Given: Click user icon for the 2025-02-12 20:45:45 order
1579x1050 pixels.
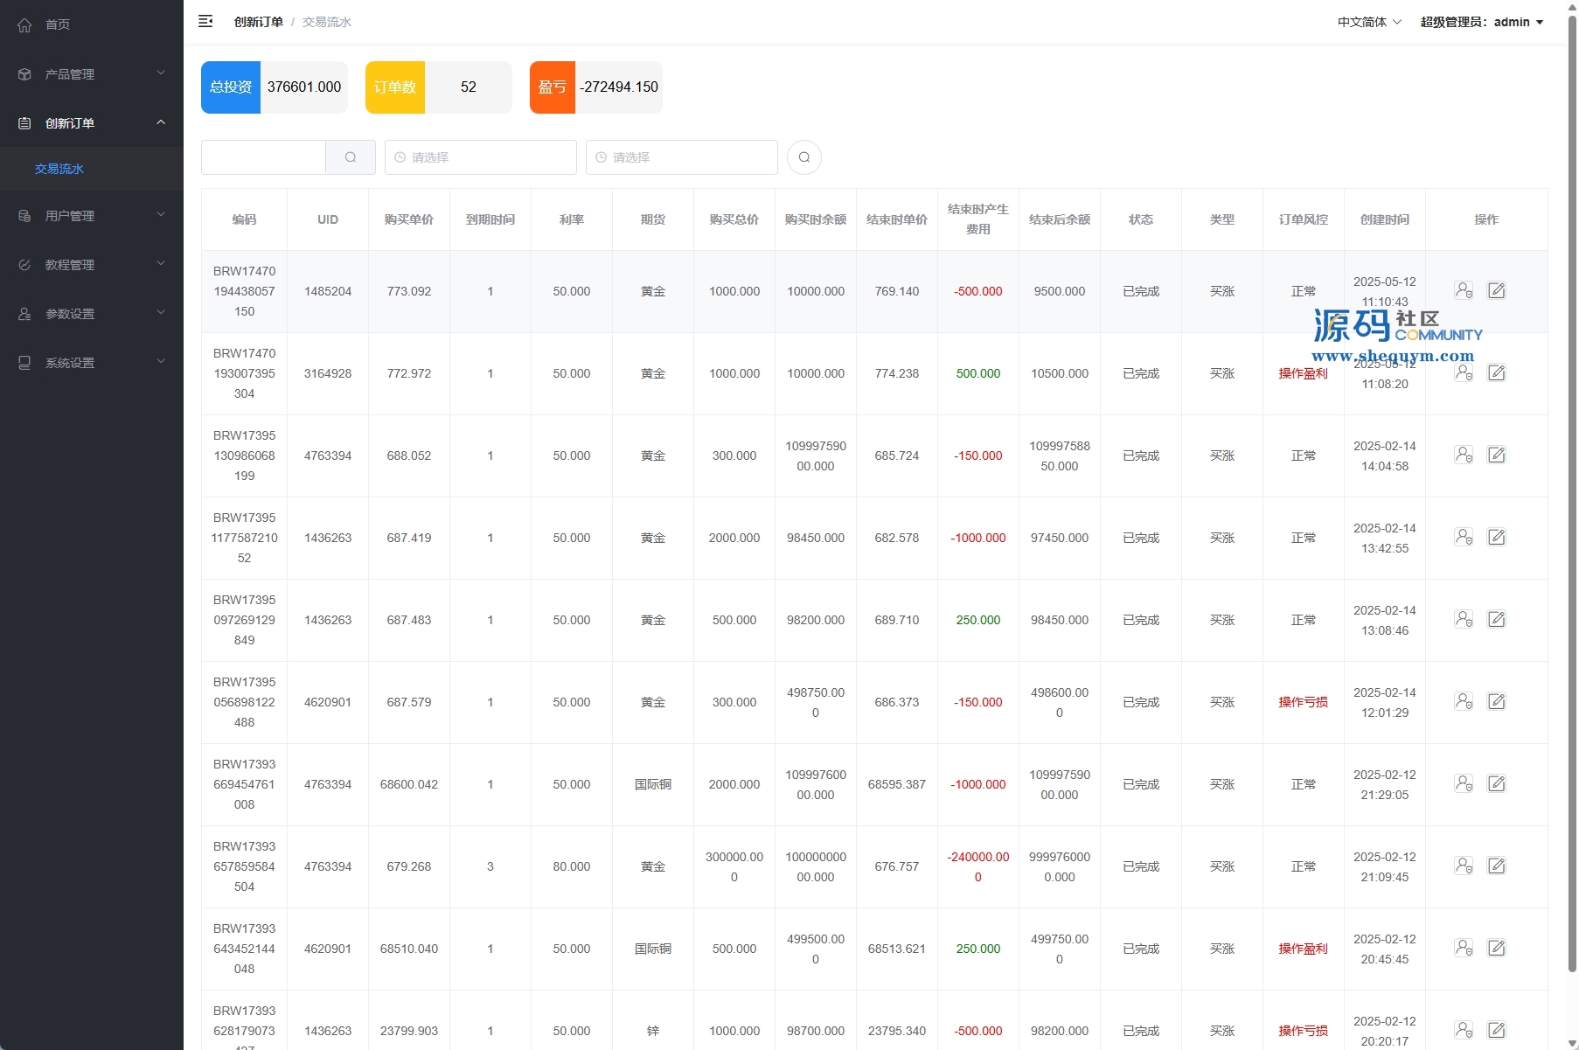Looking at the screenshot, I should click(1463, 948).
